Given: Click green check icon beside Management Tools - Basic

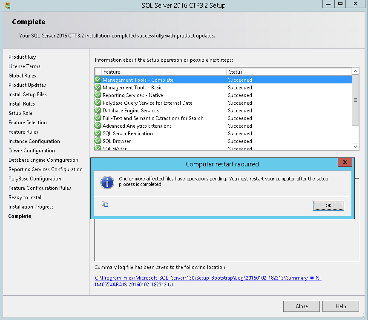Looking at the screenshot, I should (98, 87).
